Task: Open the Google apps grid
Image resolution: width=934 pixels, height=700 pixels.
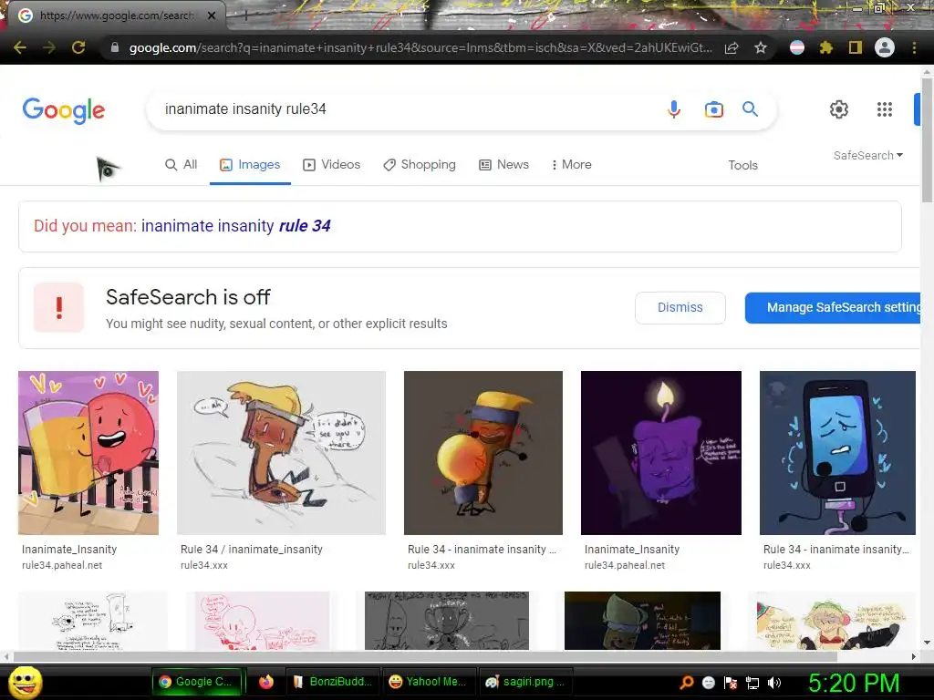Action: pyautogui.click(x=885, y=109)
